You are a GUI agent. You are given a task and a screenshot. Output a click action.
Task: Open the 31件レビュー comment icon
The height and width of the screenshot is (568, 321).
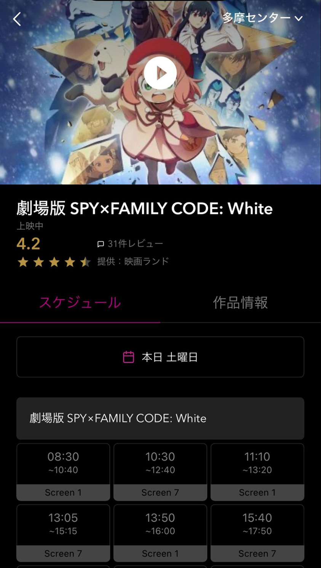101,244
